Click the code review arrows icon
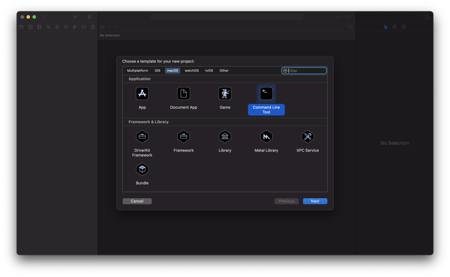Viewport: 450px width, 277px height. pos(349,17)
